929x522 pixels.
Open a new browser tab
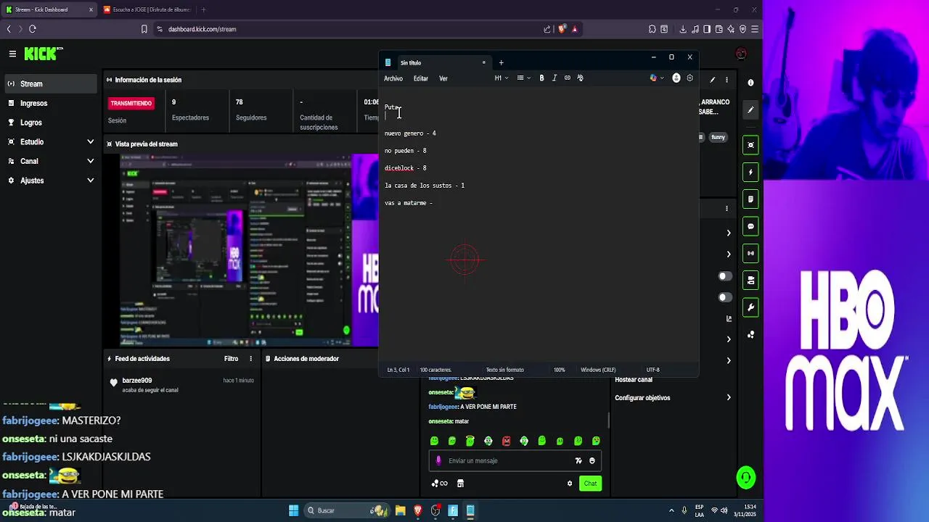[203, 9]
